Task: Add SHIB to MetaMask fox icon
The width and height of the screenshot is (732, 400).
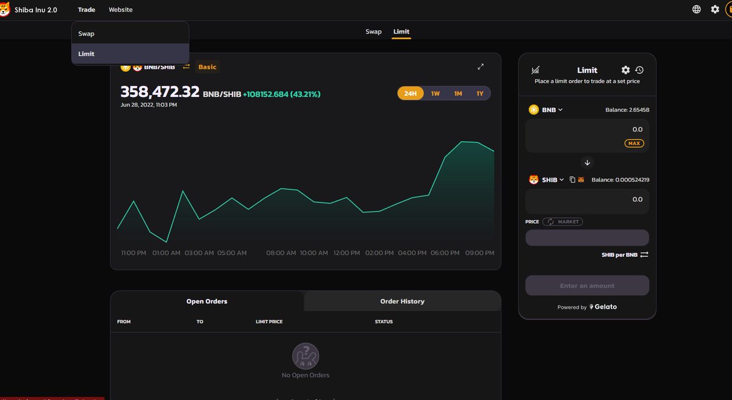Action: tap(581, 180)
